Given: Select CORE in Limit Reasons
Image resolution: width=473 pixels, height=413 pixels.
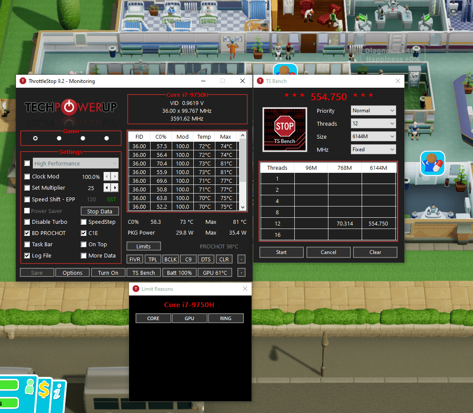Looking at the screenshot, I should coord(153,318).
